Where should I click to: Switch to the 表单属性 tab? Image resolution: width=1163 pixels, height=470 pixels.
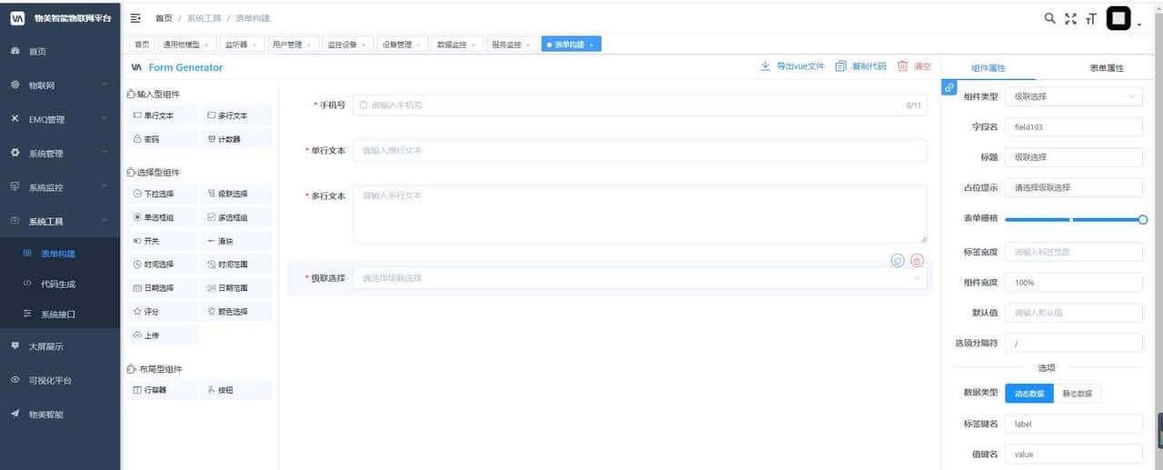coord(1106,68)
